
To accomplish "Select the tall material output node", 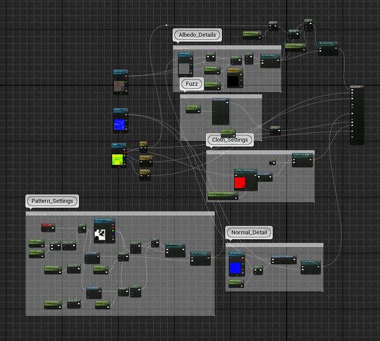I will click(357, 115).
